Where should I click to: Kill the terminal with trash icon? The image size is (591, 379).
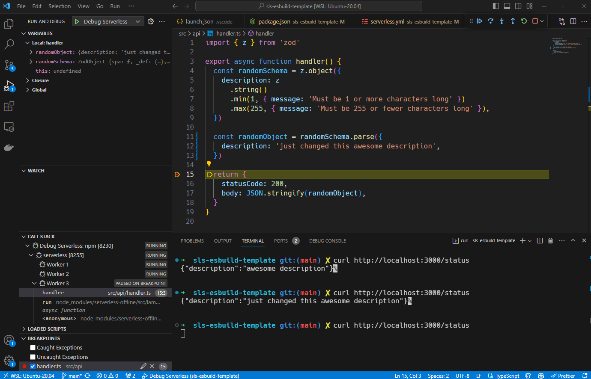tap(551, 241)
